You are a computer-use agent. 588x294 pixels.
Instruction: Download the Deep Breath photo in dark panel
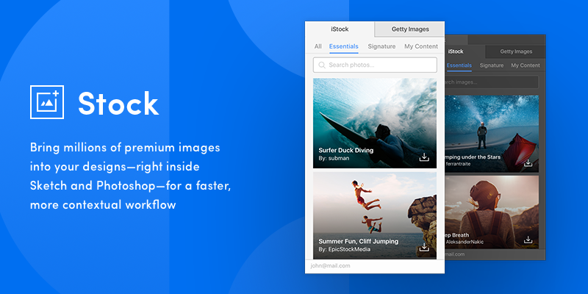[528, 240]
